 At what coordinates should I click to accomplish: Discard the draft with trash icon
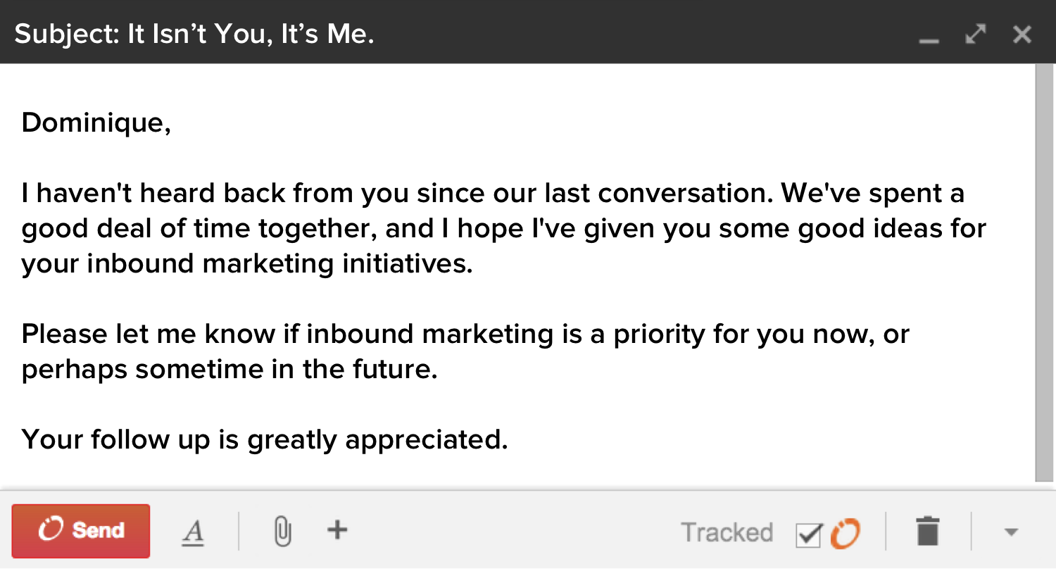click(x=928, y=531)
